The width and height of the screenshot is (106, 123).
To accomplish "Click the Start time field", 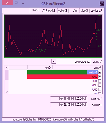I will click(x=69, y=99).
